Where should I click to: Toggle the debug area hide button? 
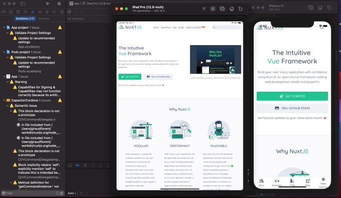[x=70, y=165]
